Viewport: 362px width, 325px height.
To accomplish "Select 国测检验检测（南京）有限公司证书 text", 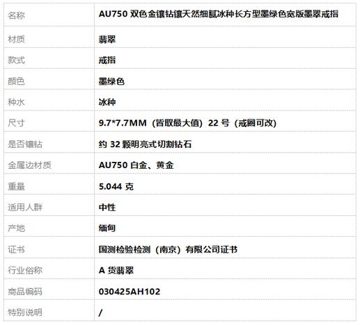I will coord(168,249).
